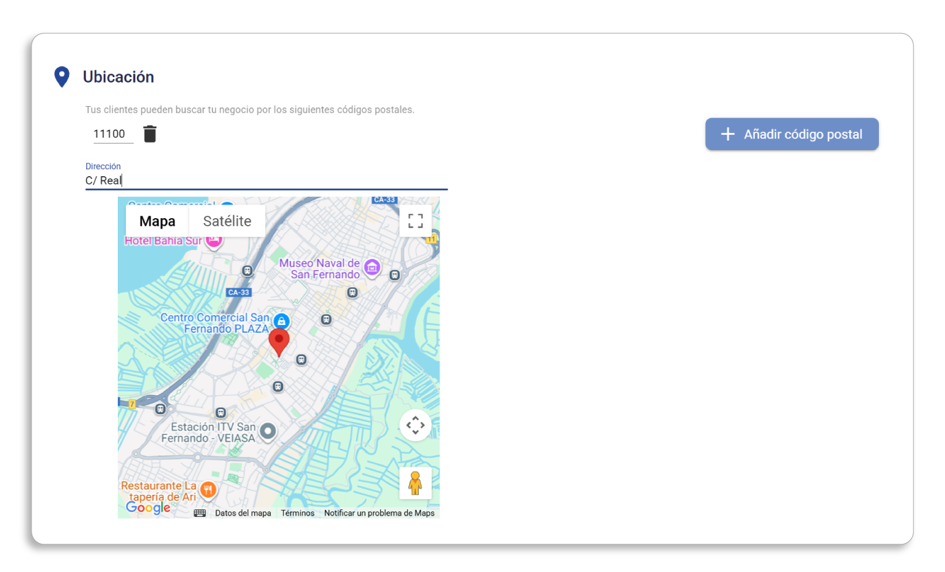The image size is (945, 572).
Task: Focus the Dirección address field
Action: click(x=267, y=180)
